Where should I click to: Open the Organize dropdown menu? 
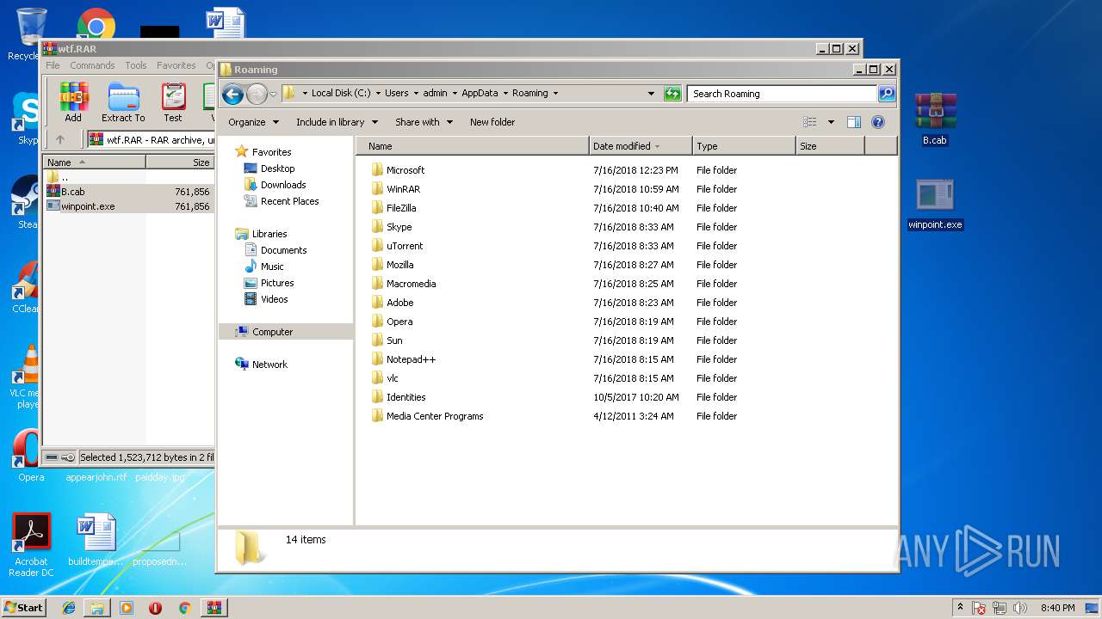point(254,122)
